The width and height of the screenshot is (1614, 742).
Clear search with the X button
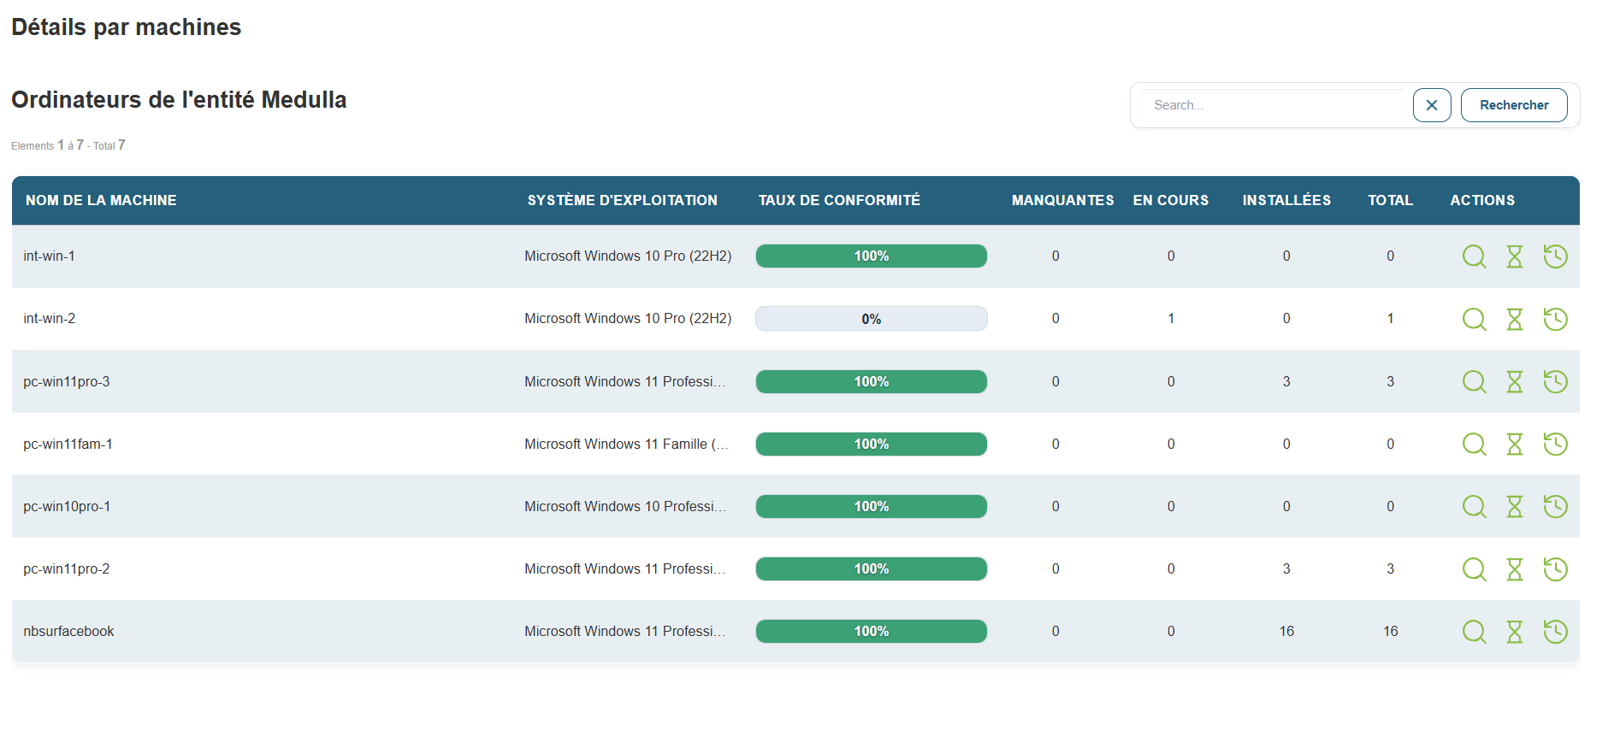tap(1431, 105)
